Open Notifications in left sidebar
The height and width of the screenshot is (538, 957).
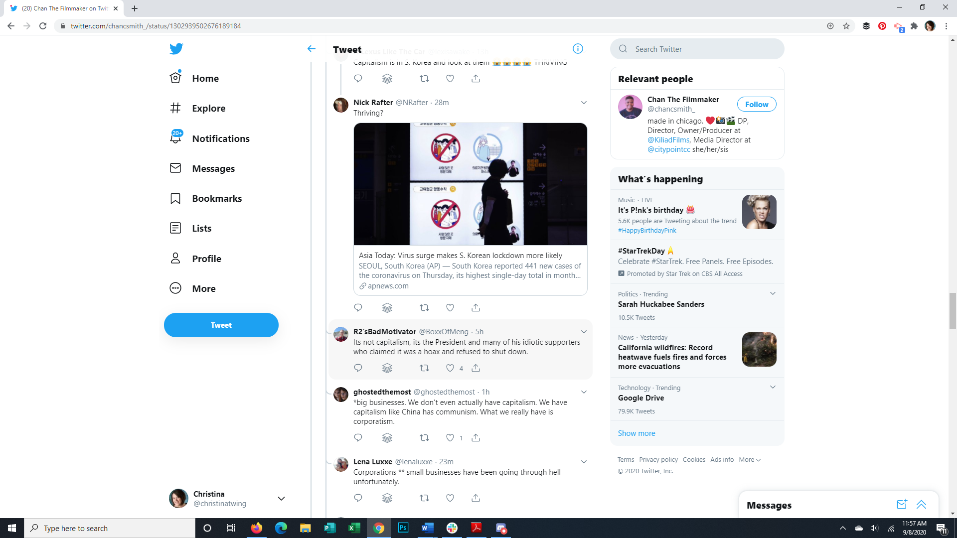(x=220, y=138)
